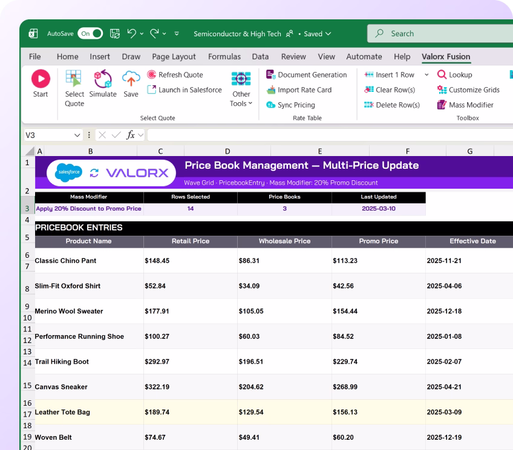The image size is (513, 450).
Task: Select Effective Date 2025-02-07 cell
Action: pyautogui.click(x=469, y=361)
